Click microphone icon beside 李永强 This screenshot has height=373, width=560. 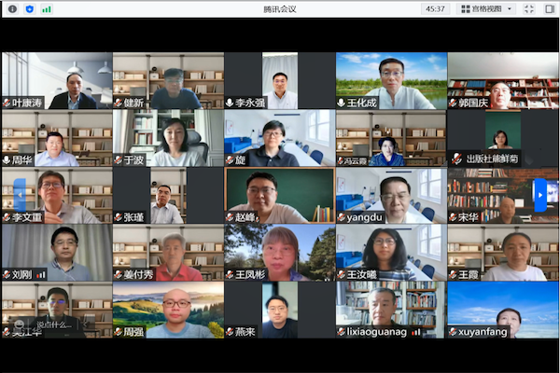click(x=230, y=103)
